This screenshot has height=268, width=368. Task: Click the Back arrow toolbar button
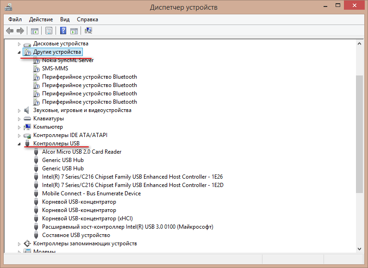(x=10, y=31)
